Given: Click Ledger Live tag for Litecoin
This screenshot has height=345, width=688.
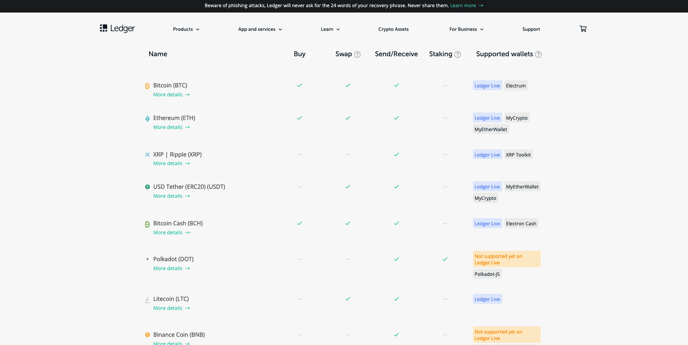Looking at the screenshot, I should pos(487,299).
